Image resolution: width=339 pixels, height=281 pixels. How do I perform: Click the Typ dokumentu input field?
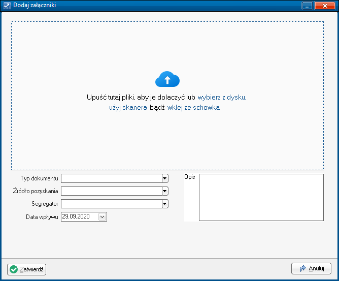[x=112, y=178]
